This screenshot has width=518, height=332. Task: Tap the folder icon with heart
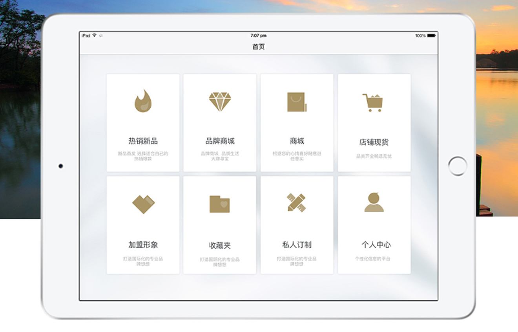click(x=219, y=204)
